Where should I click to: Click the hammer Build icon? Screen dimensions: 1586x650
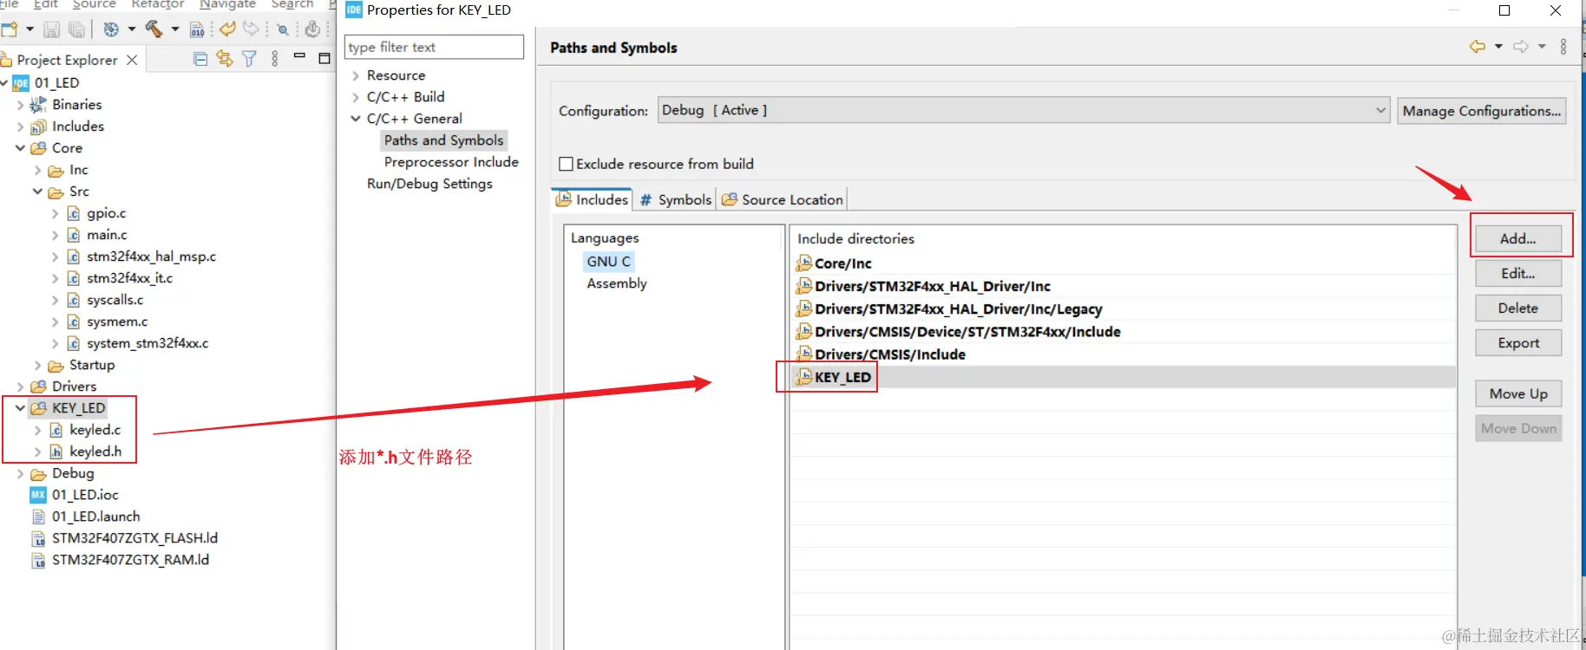click(x=154, y=29)
